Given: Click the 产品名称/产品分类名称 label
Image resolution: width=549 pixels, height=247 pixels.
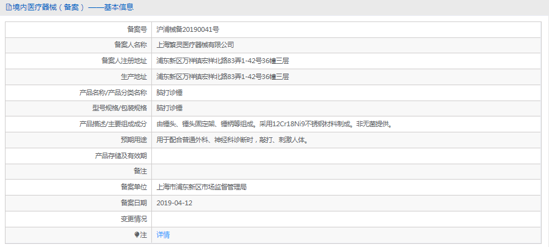Looking at the screenshot, I should [x=113, y=93].
